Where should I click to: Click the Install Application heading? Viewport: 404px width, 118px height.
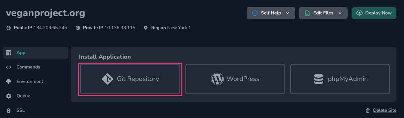point(105,57)
